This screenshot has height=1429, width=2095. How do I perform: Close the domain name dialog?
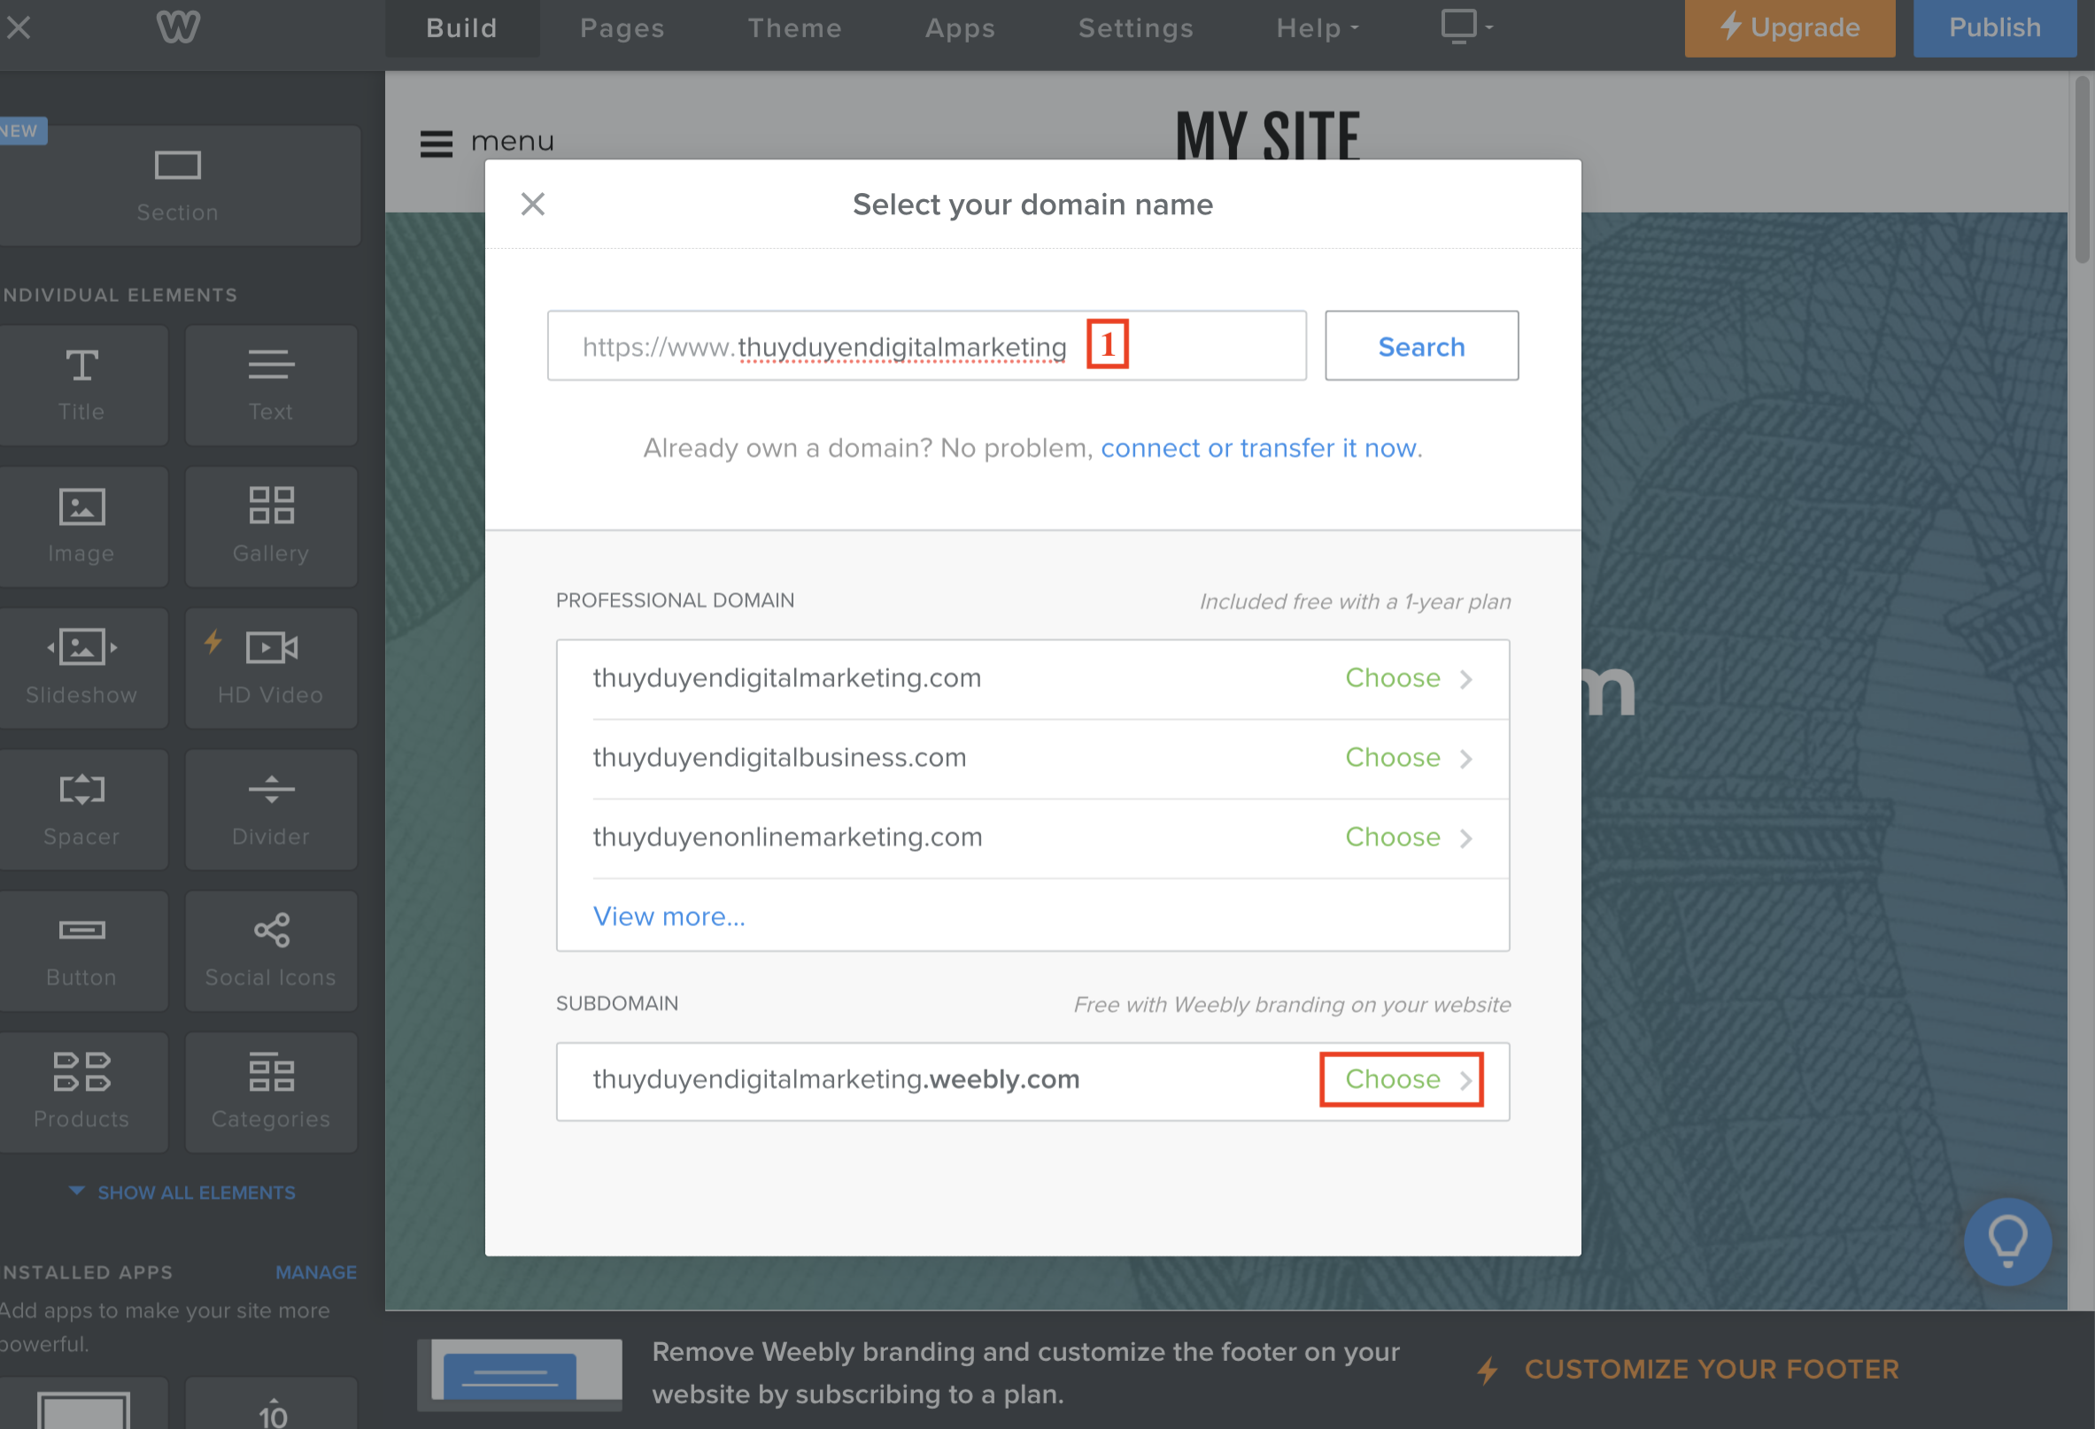pyautogui.click(x=533, y=204)
